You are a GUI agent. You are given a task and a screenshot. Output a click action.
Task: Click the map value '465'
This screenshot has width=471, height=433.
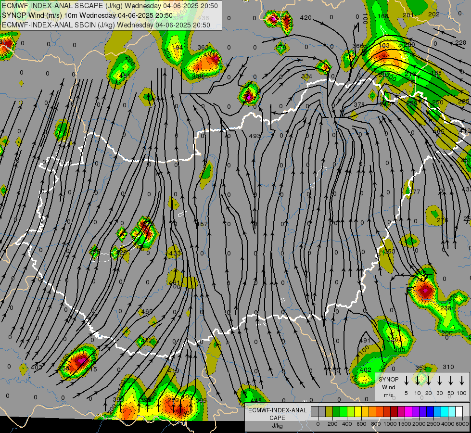[147, 312]
